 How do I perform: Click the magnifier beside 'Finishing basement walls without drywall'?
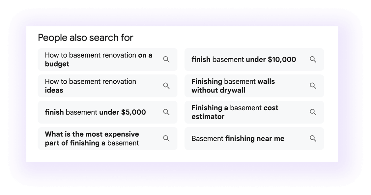coord(313,86)
